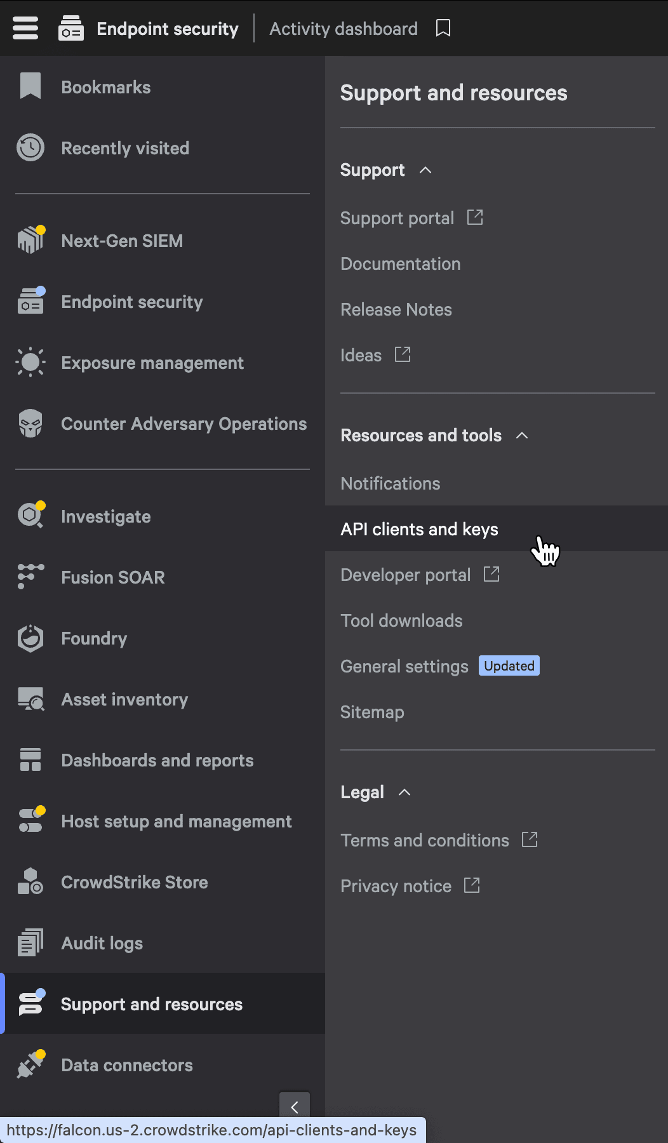The width and height of the screenshot is (668, 1143).
Task: Click the Recently visited clock icon
Action: coord(30,147)
